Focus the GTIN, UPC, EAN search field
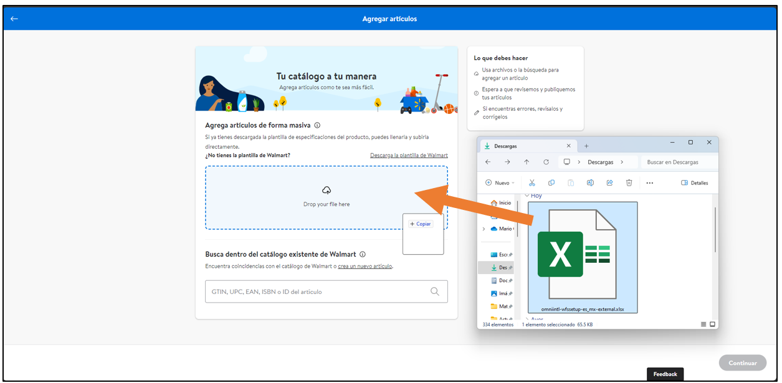 [327, 291]
